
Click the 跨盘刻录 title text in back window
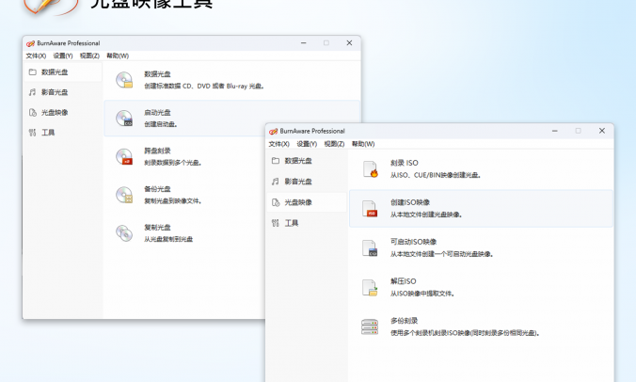(x=157, y=151)
